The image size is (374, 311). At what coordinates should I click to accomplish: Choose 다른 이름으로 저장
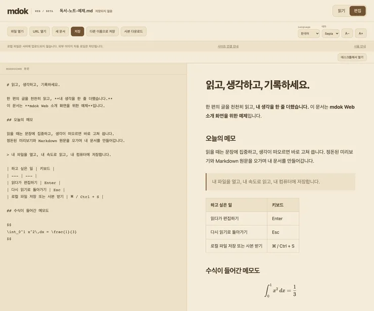point(102,31)
